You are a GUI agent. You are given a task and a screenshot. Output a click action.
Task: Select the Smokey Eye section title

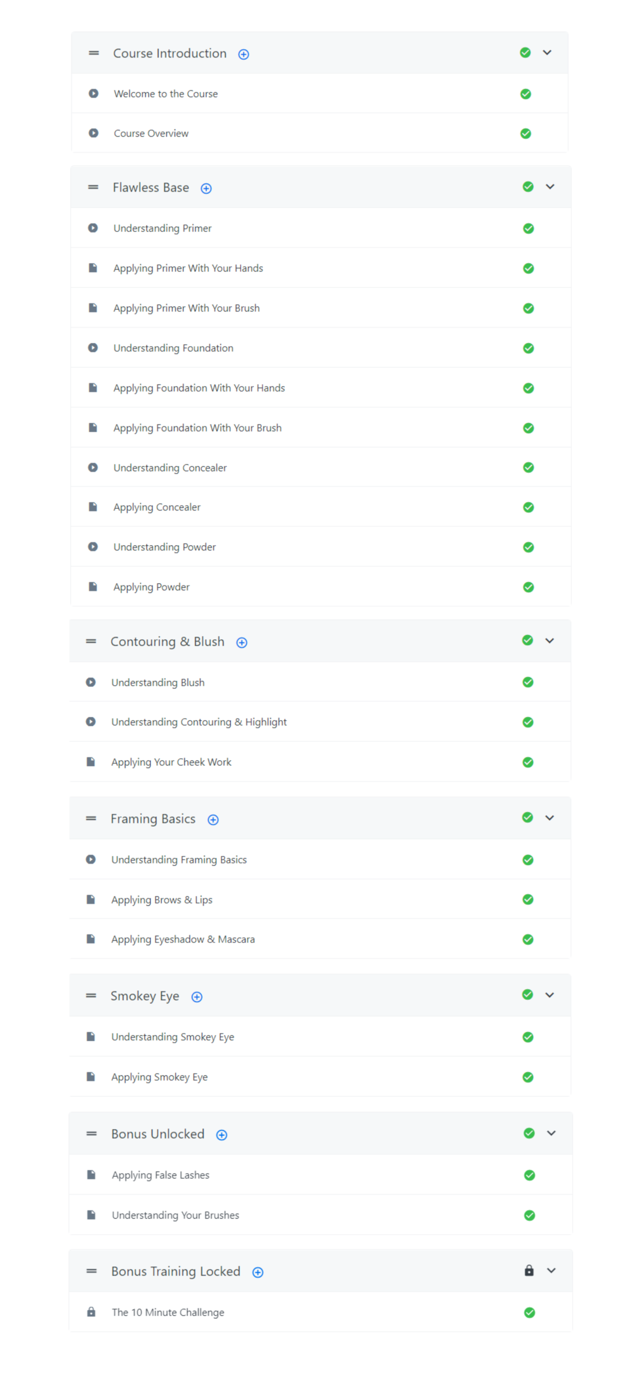click(145, 996)
